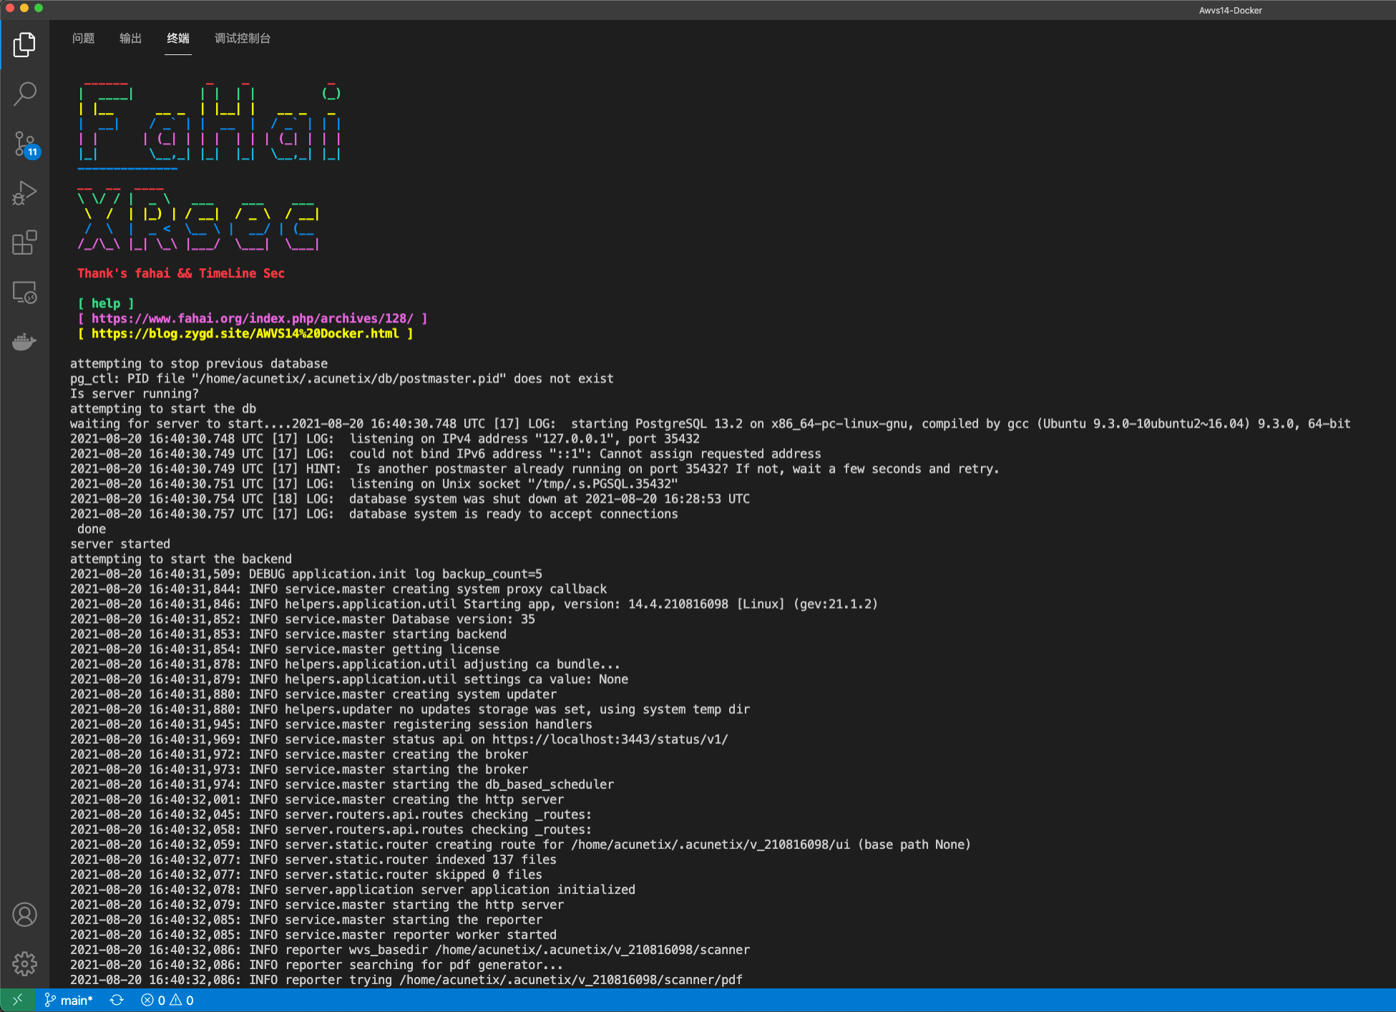1396x1012 pixels.
Task: Click the 'attempting to stop previous database' line
Action: (199, 363)
